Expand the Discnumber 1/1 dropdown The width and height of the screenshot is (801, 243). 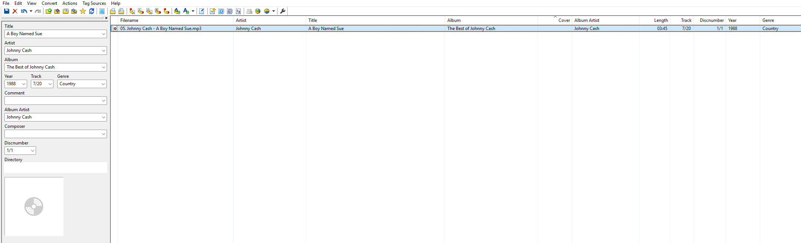[32, 150]
